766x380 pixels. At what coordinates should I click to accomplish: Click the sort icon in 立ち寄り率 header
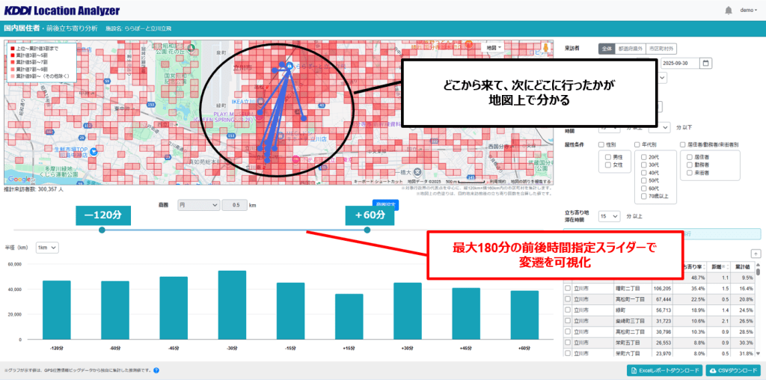point(705,267)
